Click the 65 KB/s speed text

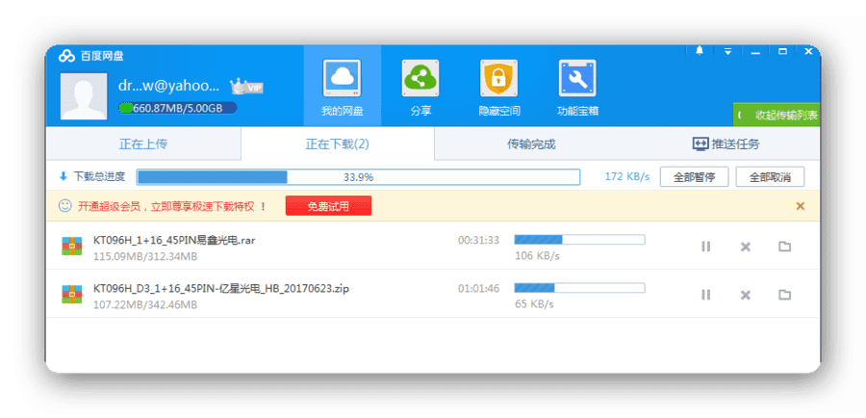coord(534,304)
